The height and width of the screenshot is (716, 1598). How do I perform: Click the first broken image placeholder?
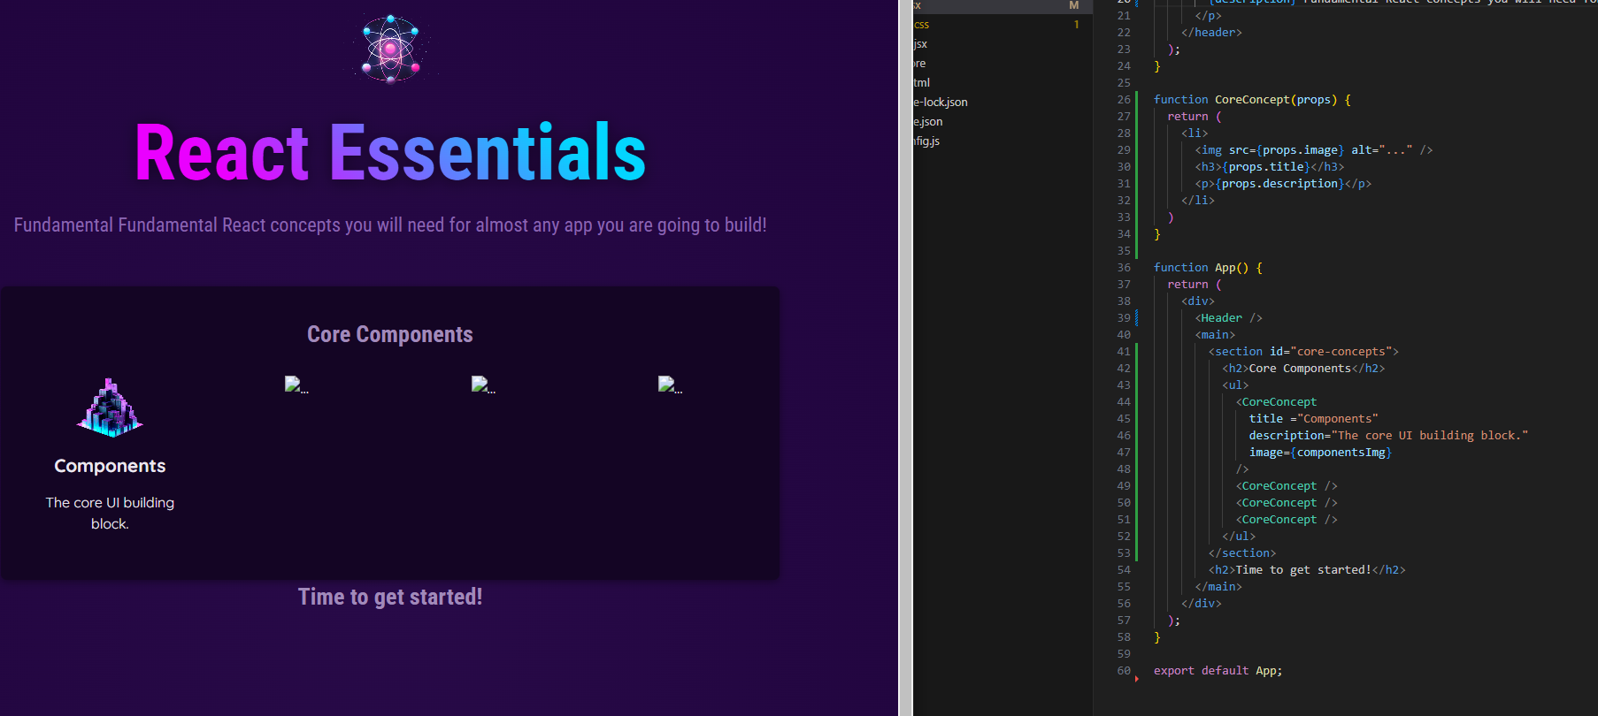coord(296,385)
